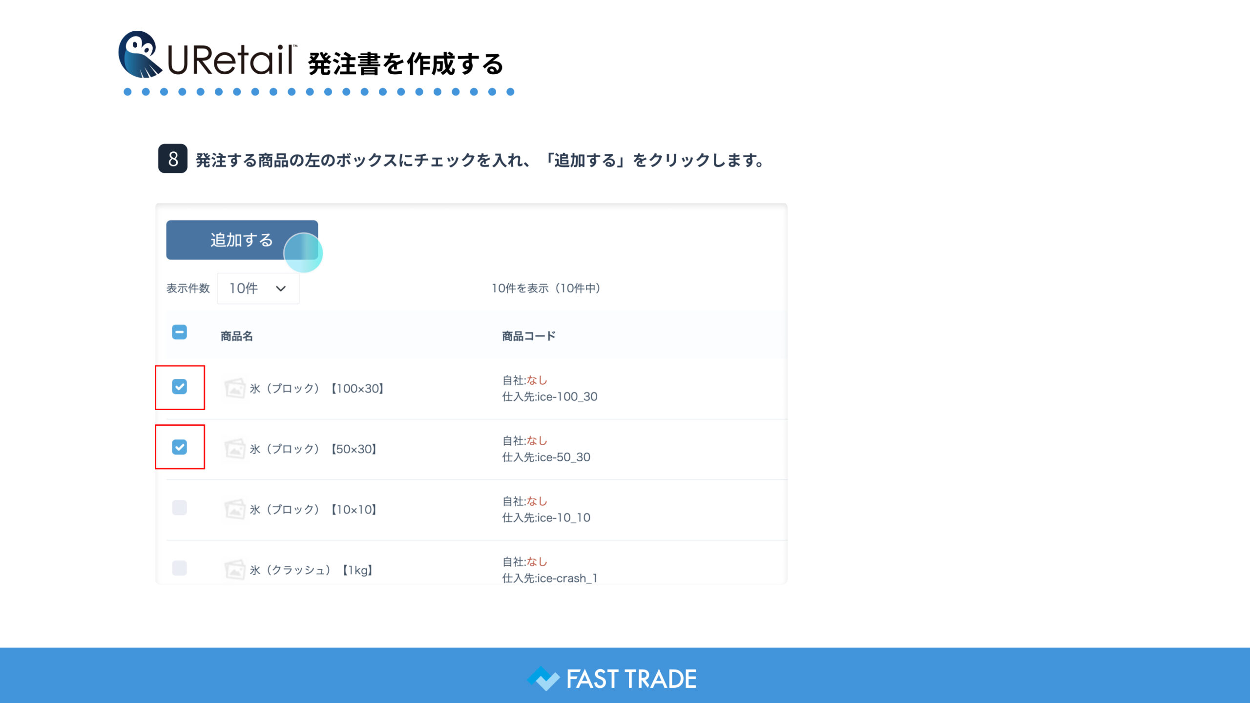
Task: Open the 表示件数 10件 dropdown
Action: 258,289
